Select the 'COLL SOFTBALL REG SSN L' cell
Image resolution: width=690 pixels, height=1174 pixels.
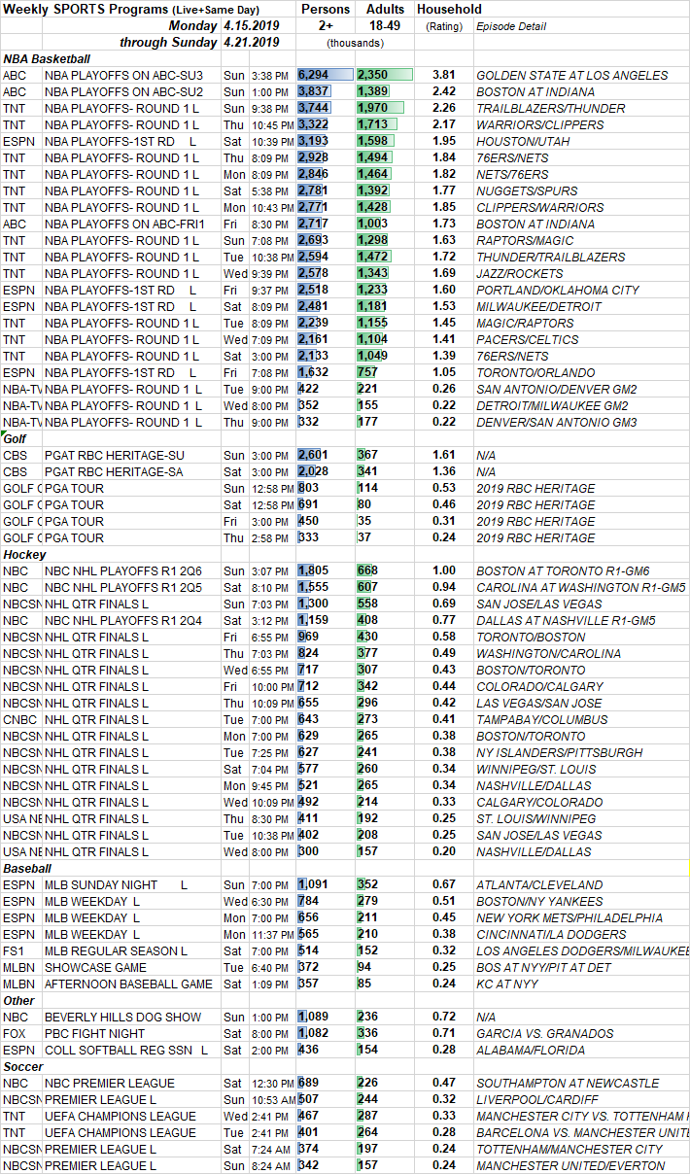click(131, 1050)
